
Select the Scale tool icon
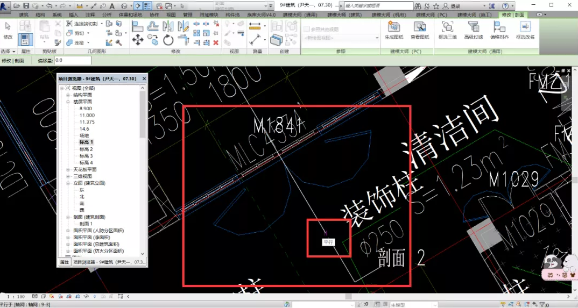(206, 33)
